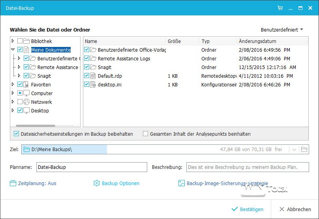319x219 pixels.
Task: Enable Gesamten Inhalt der Analysepunkts beinhalten
Action: (x=145, y=134)
